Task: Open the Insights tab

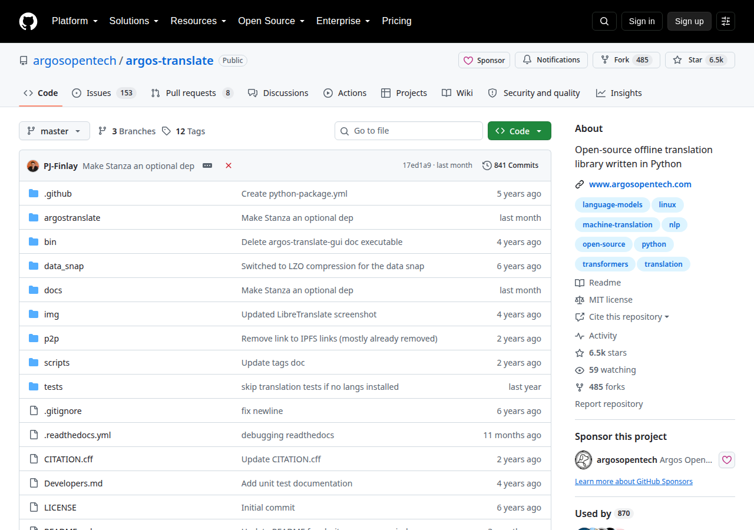Action: point(619,93)
